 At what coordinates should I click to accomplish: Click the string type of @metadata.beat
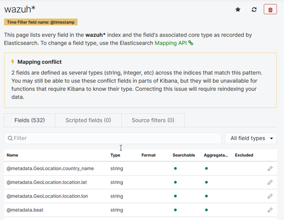coord(116,210)
